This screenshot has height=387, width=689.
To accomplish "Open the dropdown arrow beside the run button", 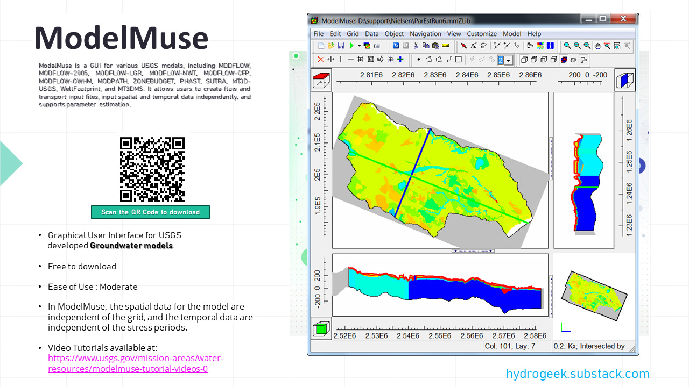I will point(359,46).
